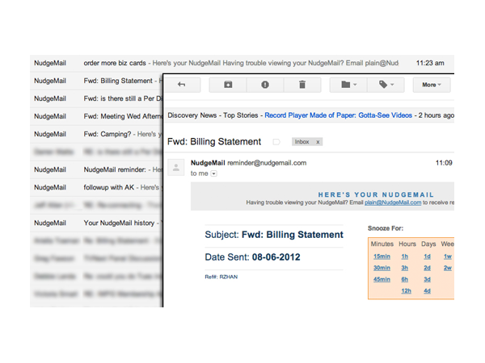Click the sender avatar thumbnail
This screenshot has width=485, height=363.
click(176, 168)
